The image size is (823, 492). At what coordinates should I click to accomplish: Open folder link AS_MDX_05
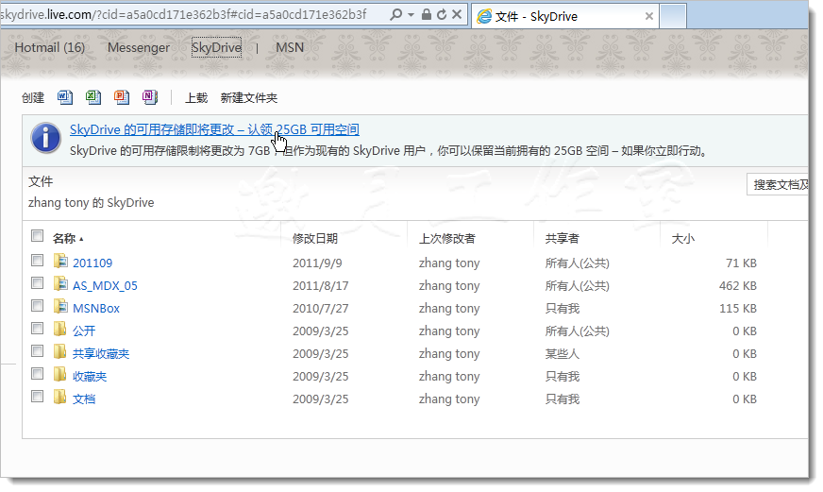click(x=105, y=285)
